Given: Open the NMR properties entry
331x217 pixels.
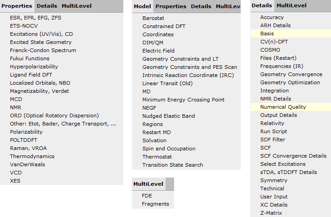Looking at the screenshot, I should click(x=15, y=107).
